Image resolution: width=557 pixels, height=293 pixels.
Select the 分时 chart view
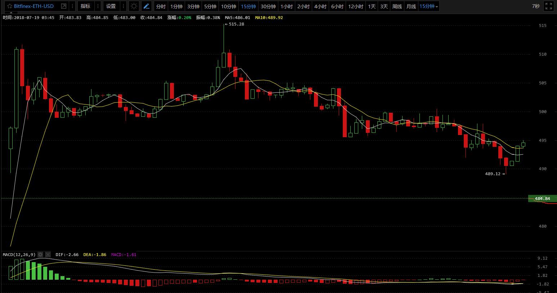tap(161, 6)
